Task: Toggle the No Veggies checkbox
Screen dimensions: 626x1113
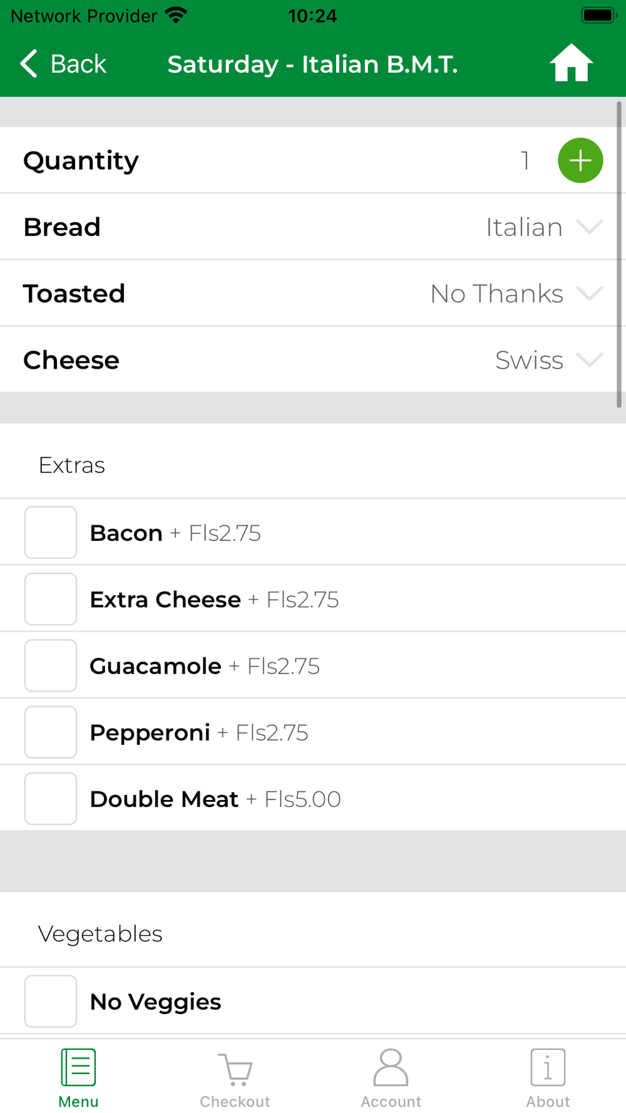Action: [51, 1001]
